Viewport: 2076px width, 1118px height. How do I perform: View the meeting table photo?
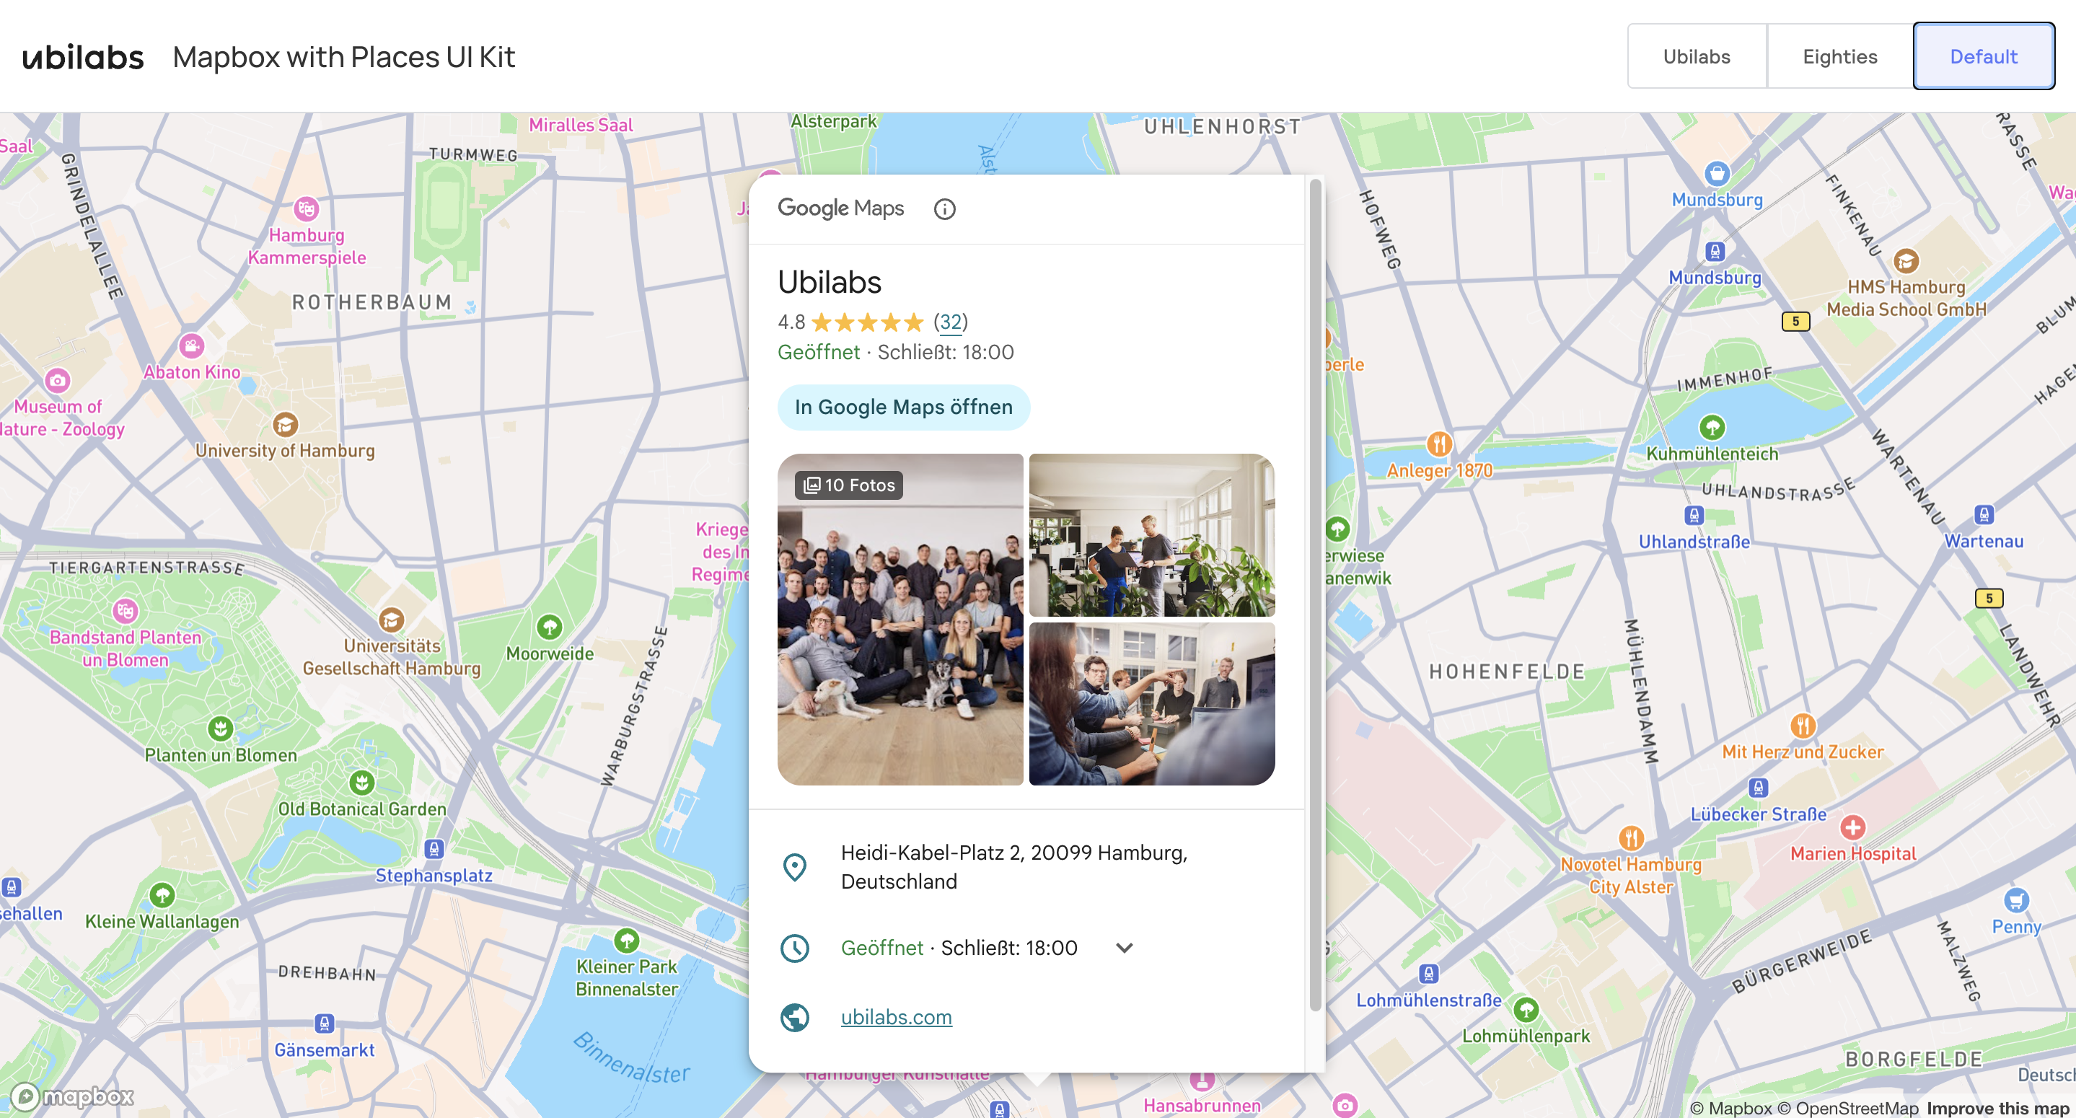[1152, 704]
